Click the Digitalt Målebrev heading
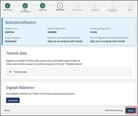The width and height of the screenshot is (138, 116). click(x=20, y=88)
